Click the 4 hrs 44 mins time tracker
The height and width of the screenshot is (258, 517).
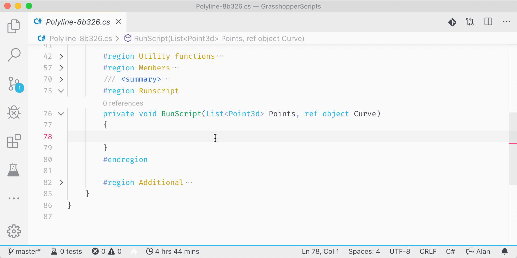(173, 251)
